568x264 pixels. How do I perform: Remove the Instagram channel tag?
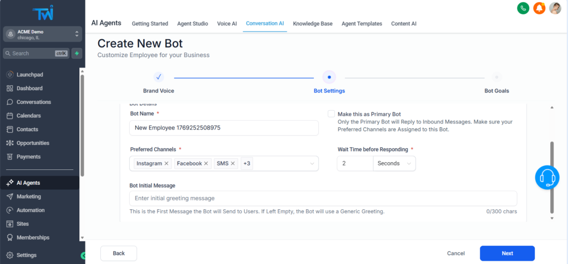pyautogui.click(x=166, y=164)
